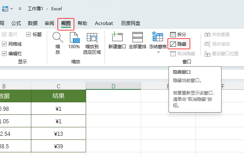Screen dimensions: 244x156
Task: Uncheck the Formula Bar (编辑栏) checkbox
Action: click(x=4, y=54)
